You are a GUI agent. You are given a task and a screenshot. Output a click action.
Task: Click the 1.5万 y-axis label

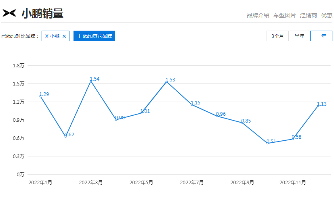19,83
